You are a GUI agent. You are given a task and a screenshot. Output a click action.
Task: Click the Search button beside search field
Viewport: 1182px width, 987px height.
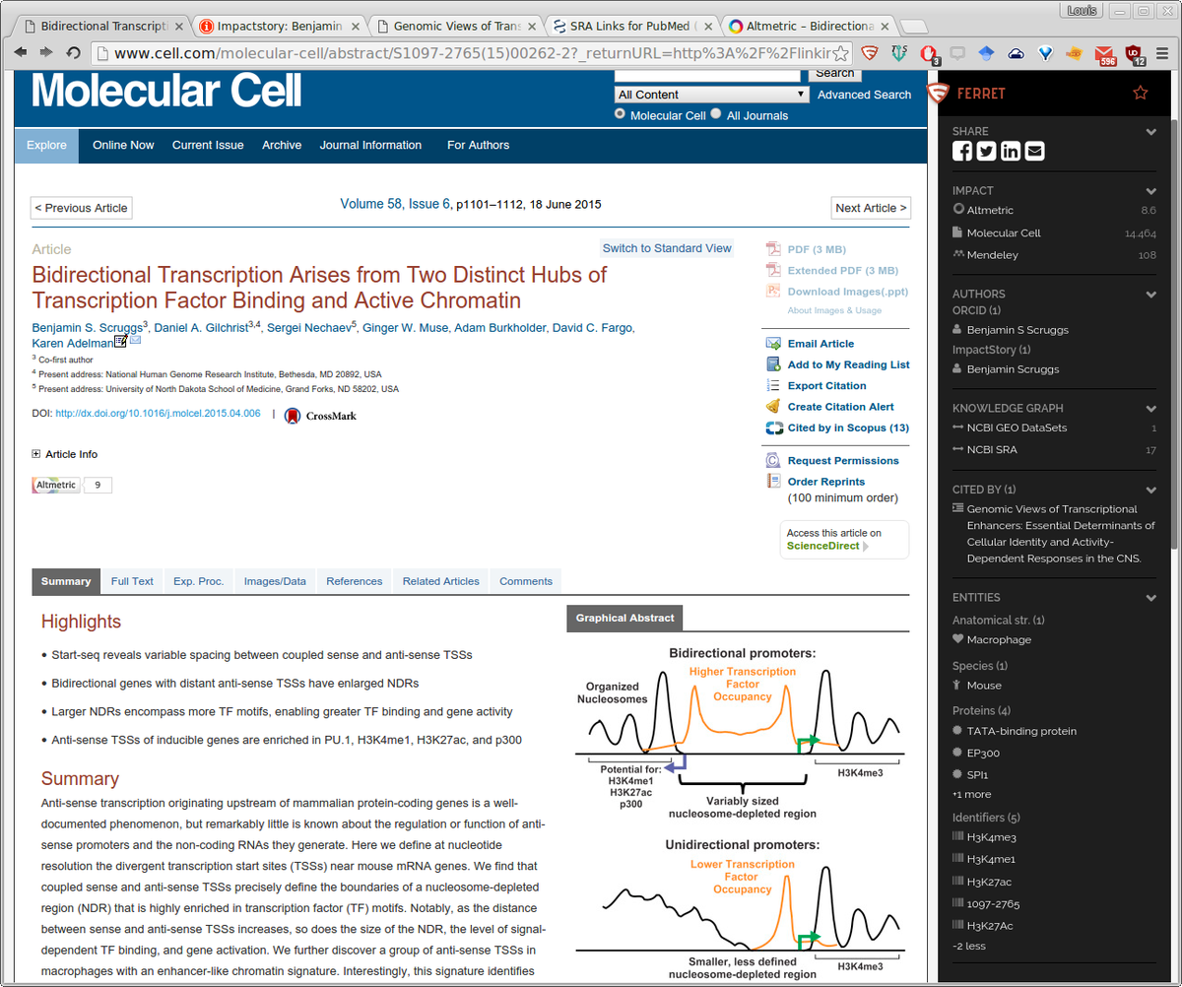tap(835, 73)
